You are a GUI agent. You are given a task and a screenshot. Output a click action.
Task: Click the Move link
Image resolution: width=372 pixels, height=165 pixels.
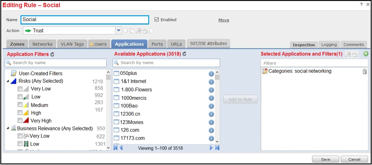point(224,20)
